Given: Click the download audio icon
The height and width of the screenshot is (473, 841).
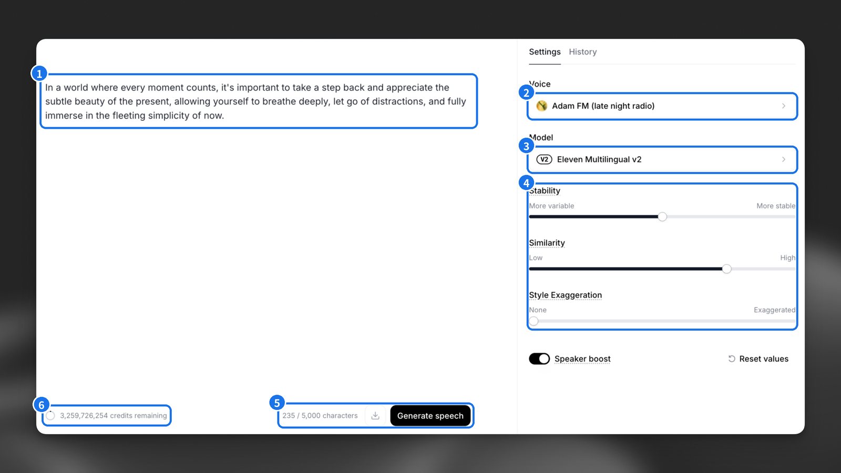Looking at the screenshot, I should pyautogui.click(x=375, y=416).
